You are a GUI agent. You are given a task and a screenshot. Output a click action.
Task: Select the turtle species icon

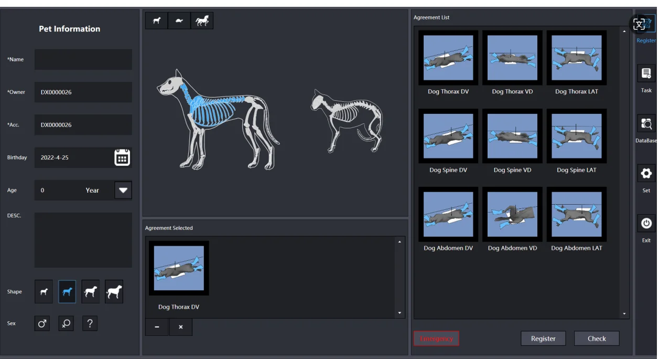click(179, 21)
